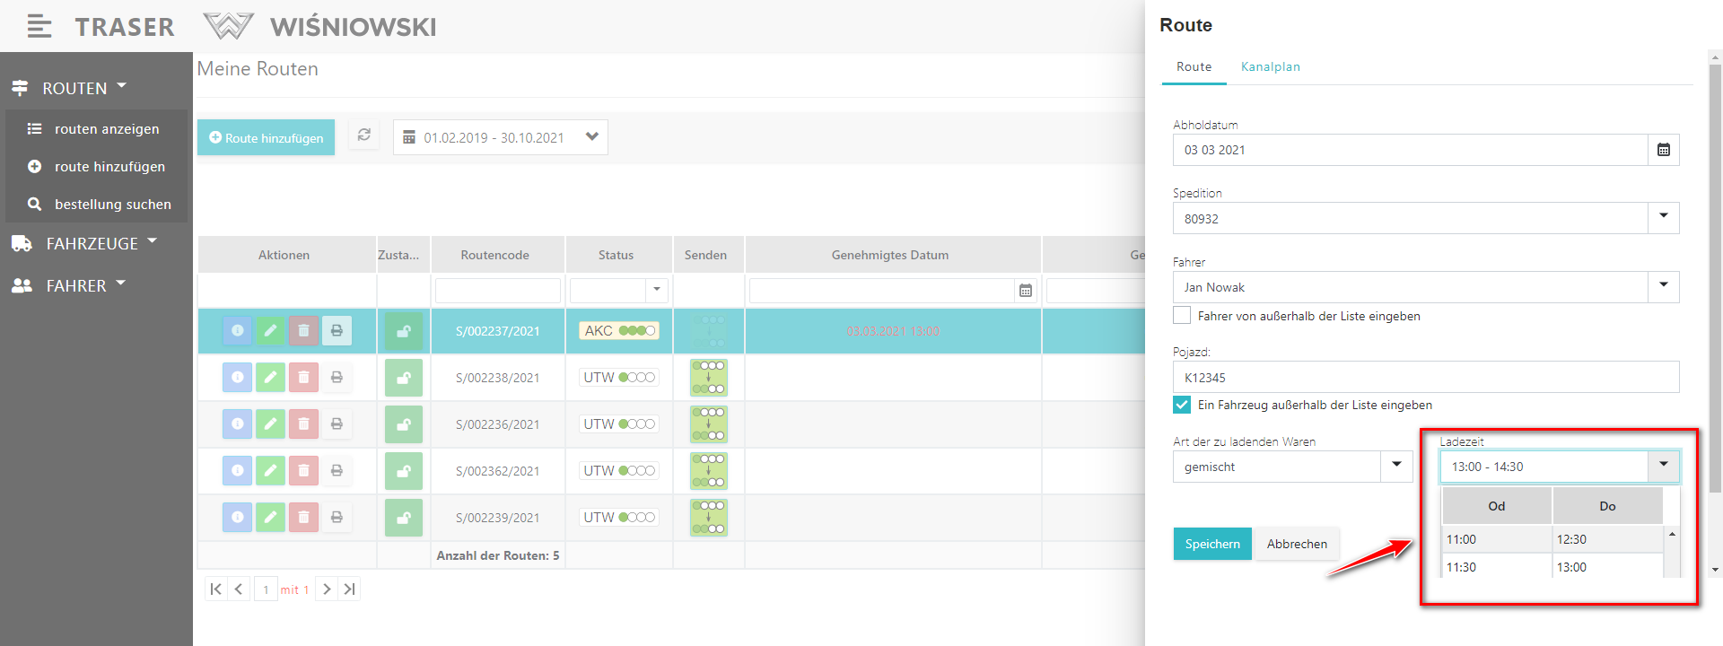
Task: Click the refresh routes icon
Action: [x=363, y=135]
